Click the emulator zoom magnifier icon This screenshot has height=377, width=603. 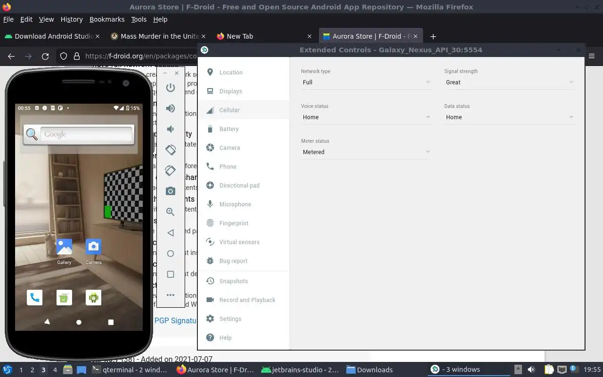(171, 212)
